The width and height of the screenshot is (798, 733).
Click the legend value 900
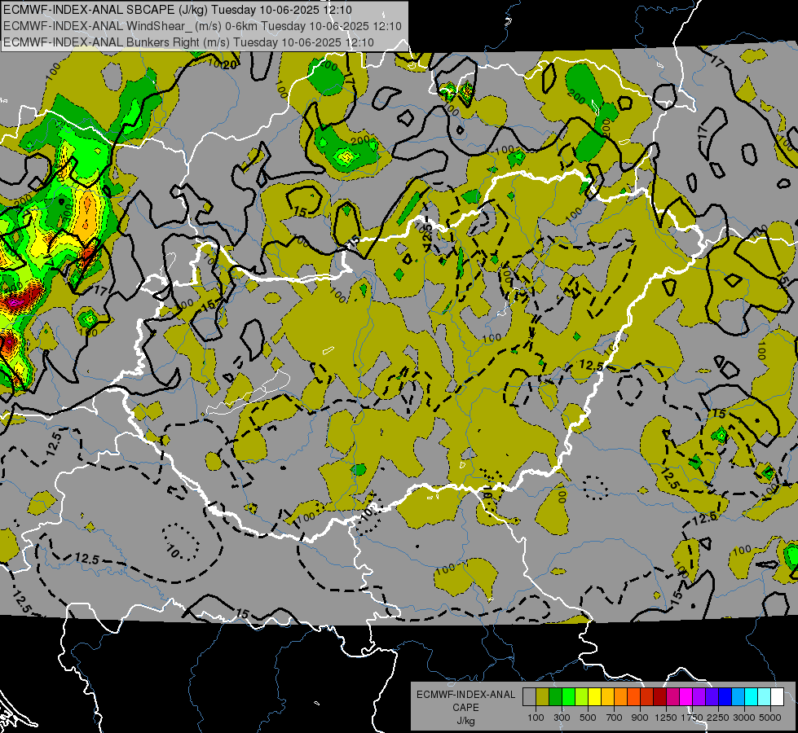(x=640, y=718)
